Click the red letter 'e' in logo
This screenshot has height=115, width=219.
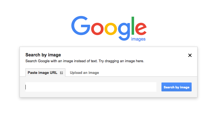click(x=141, y=28)
